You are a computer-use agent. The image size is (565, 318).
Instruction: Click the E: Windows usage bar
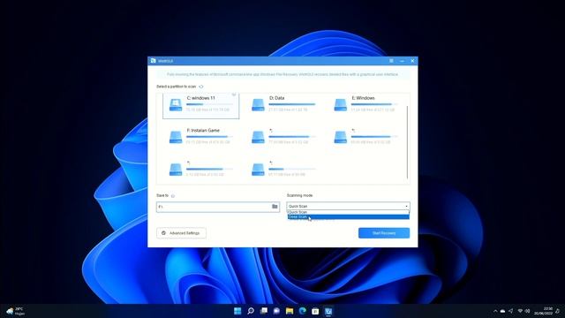pos(374,104)
